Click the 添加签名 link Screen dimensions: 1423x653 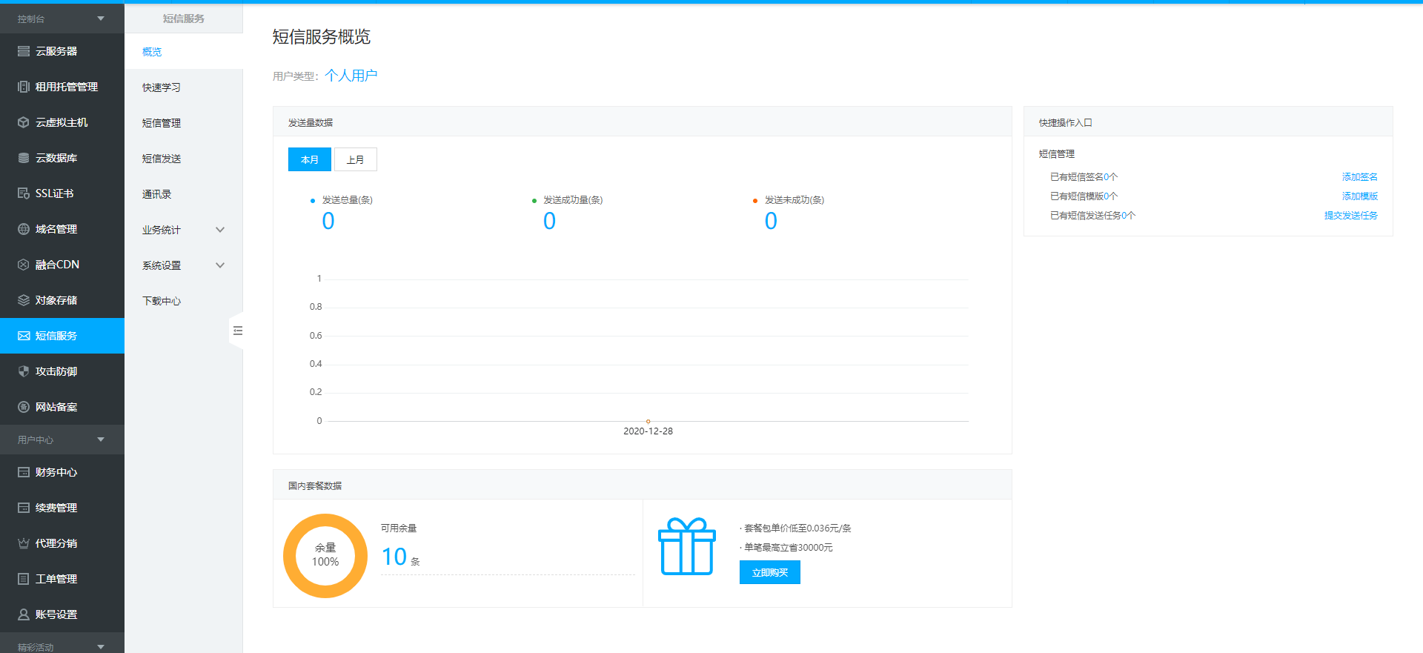pyautogui.click(x=1359, y=177)
